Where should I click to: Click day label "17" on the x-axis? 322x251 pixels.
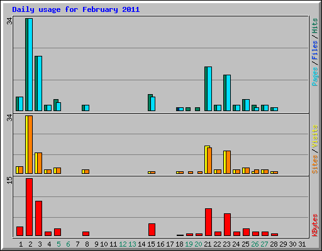coord(170,244)
